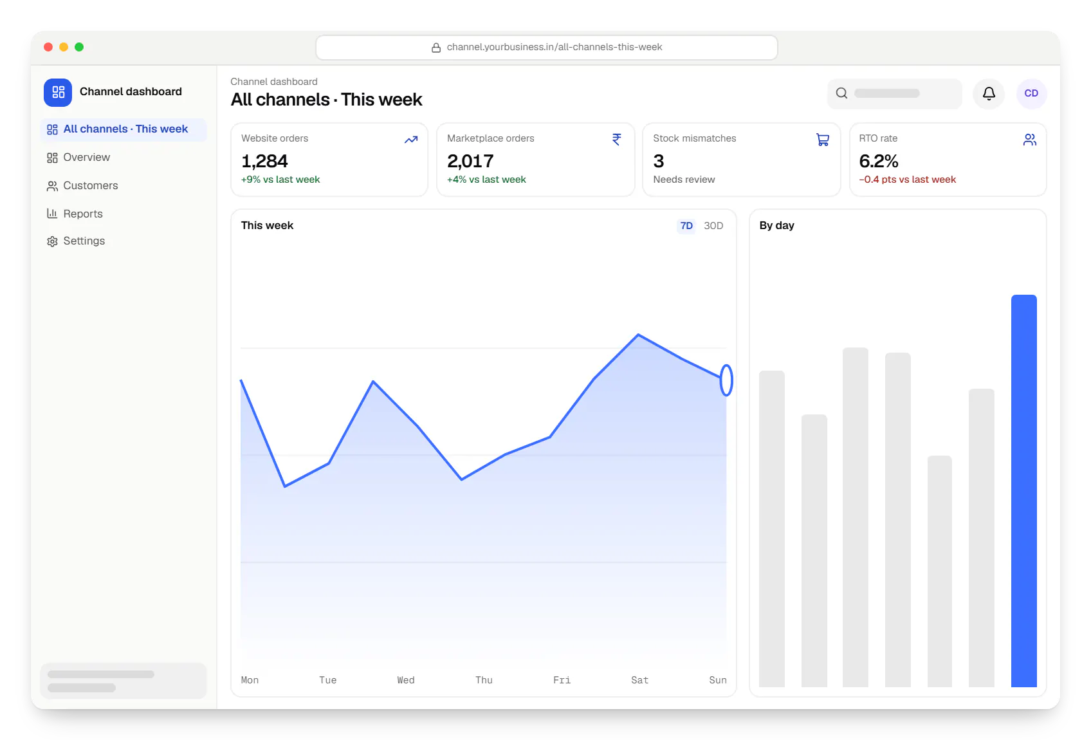Click the trending arrow icon on Website orders
The height and width of the screenshot is (740, 1091).
tap(411, 140)
